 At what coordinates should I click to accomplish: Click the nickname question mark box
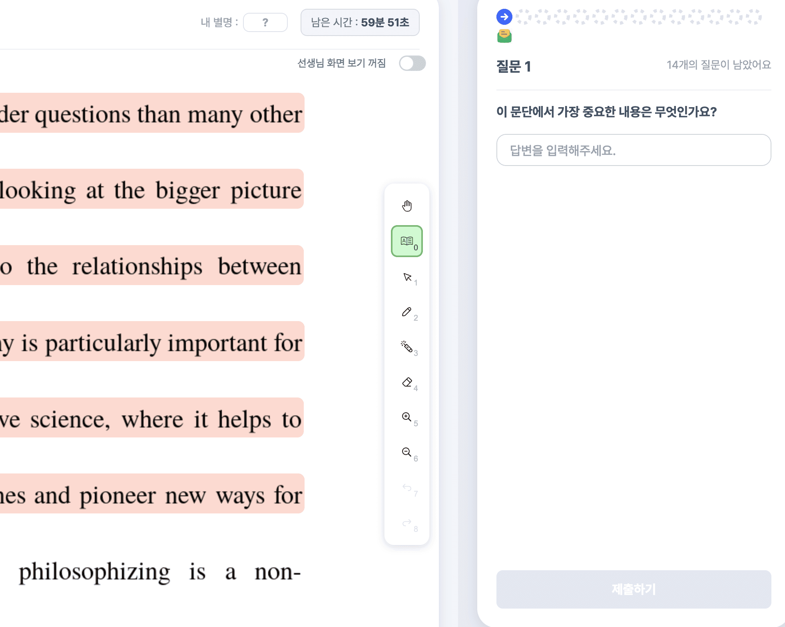click(265, 22)
